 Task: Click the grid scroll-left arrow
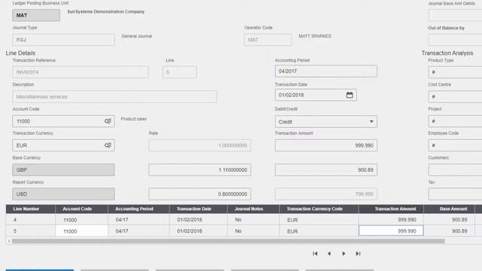pyautogui.click(x=9, y=241)
